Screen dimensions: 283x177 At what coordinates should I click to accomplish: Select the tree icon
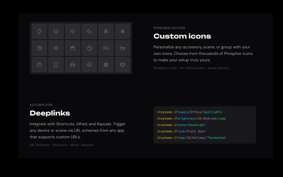(89, 65)
